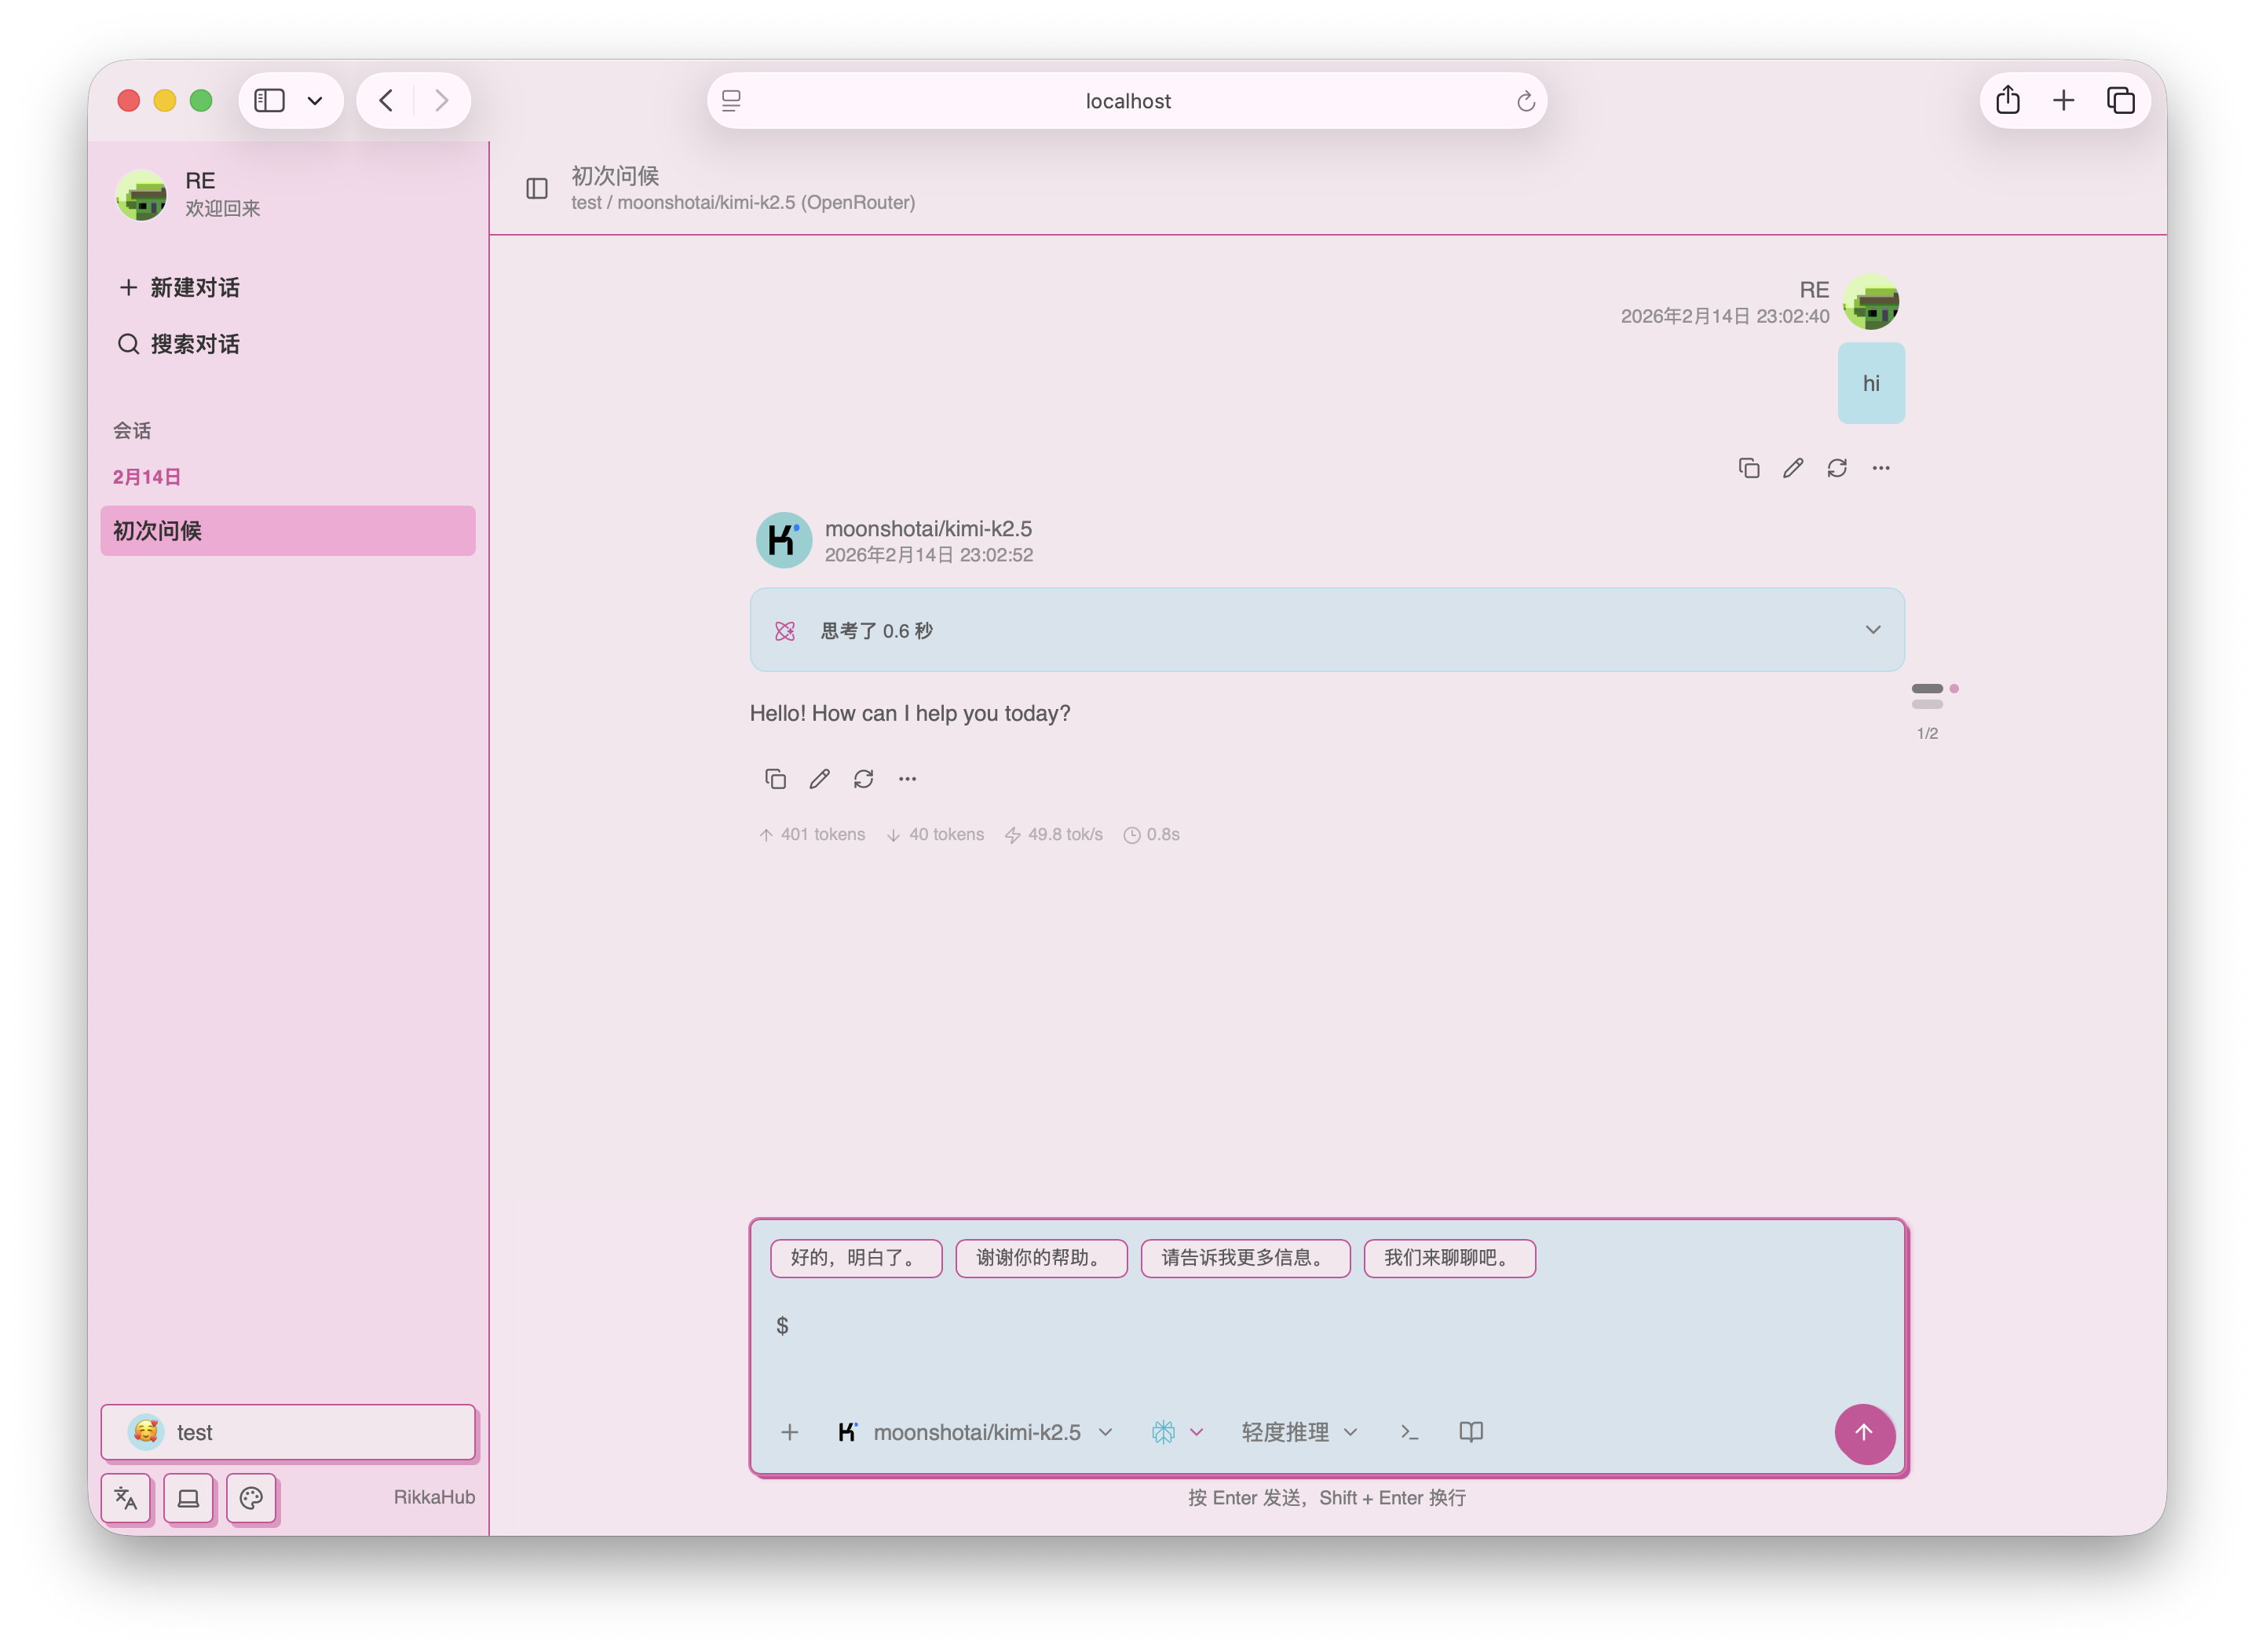
Task: Regenerate the assistant's response
Action: point(863,778)
